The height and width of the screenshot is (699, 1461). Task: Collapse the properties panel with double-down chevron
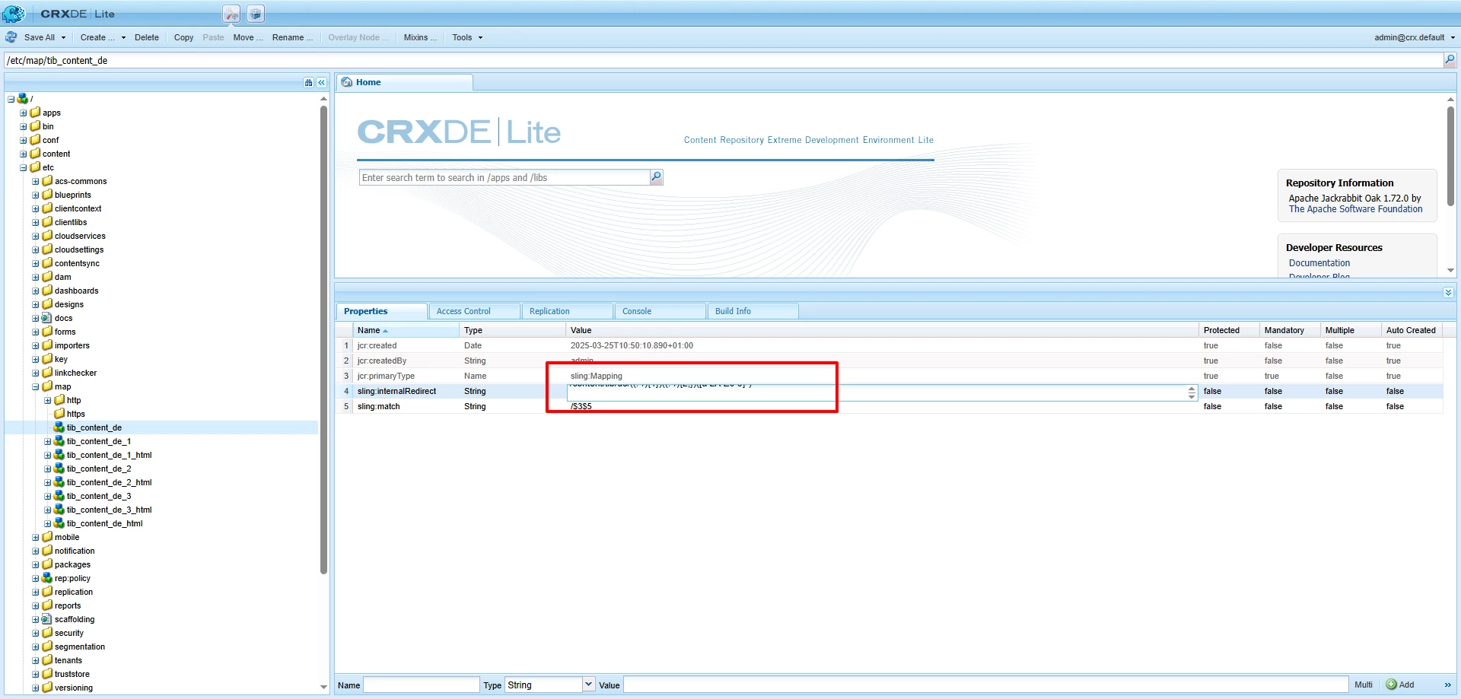tap(1448, 292)
